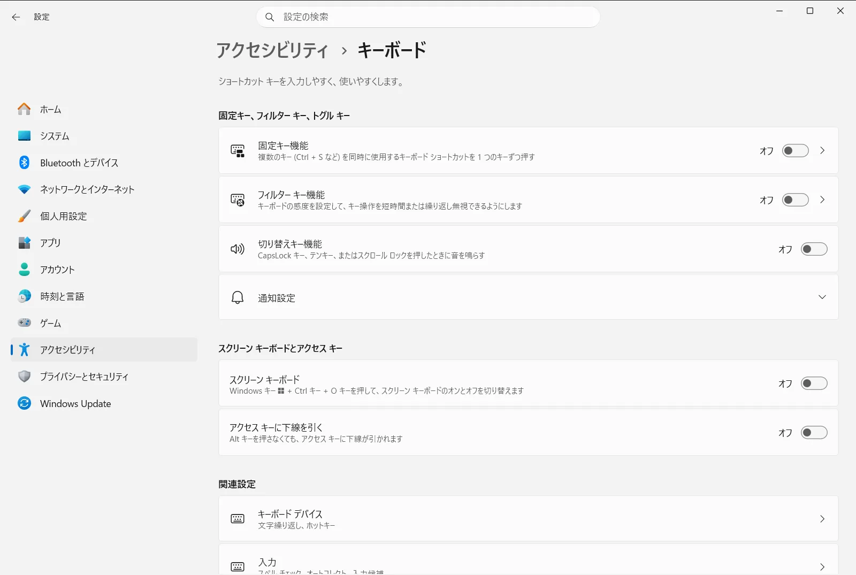Click the back arrow icon
The height and width of the screenshot is (575, 856).
(16, 17)
